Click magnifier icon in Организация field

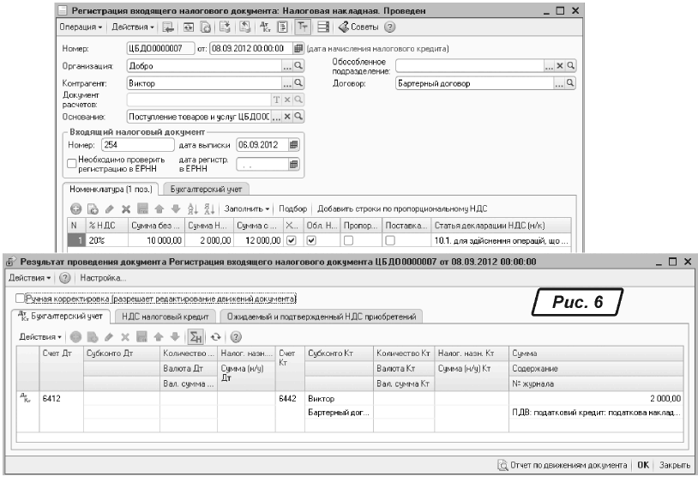(299, 65)
